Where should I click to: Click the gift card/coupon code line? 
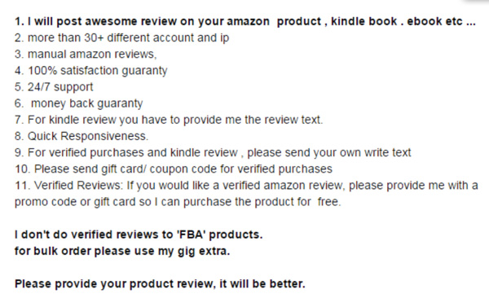coord(174,169)
